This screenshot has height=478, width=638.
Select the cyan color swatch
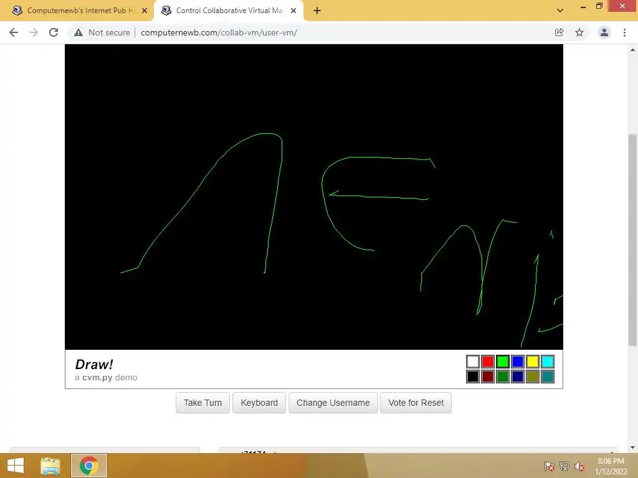pos(548,362)
